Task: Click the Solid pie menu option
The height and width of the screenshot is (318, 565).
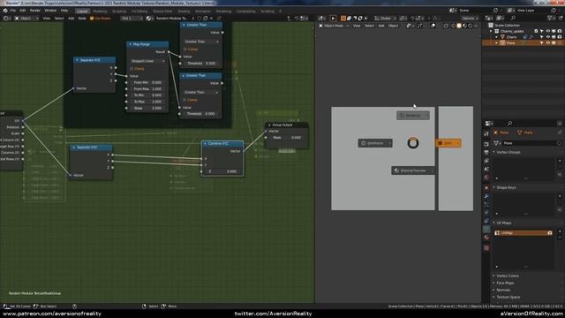Action: (x=448, y=143)
